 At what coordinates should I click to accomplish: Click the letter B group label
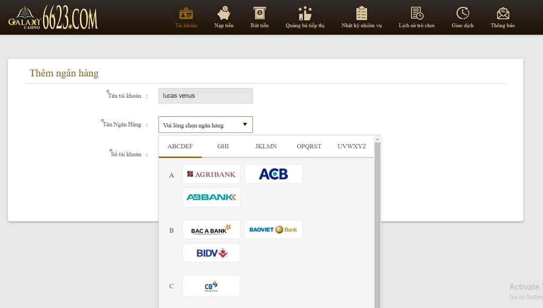click(171, 230)
